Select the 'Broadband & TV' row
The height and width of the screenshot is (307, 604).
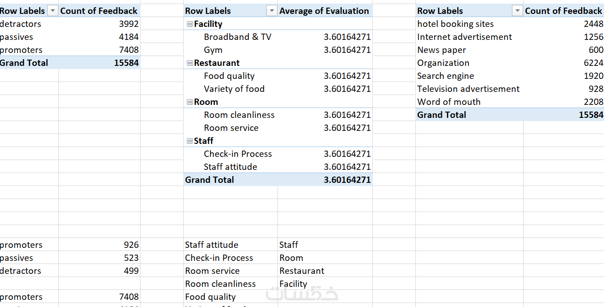coord(278,37)
